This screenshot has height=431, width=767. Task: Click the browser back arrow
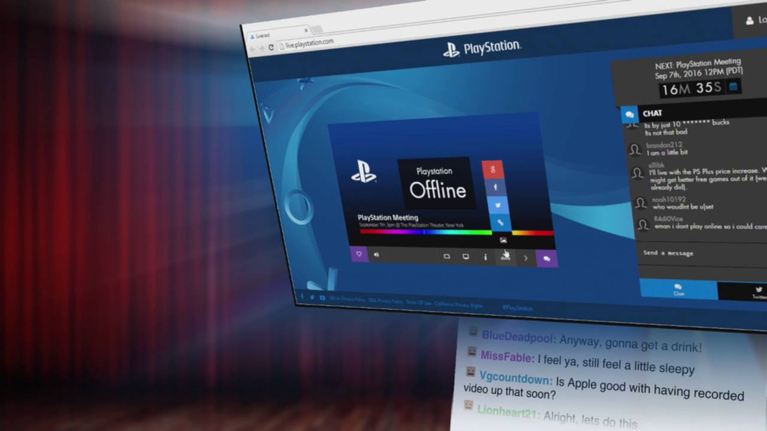point(252,49)
